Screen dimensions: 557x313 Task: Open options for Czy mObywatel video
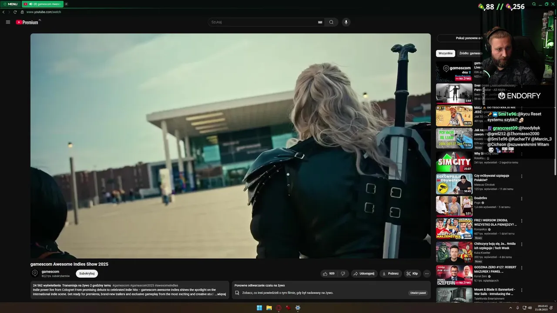click(x=522, y=176)
